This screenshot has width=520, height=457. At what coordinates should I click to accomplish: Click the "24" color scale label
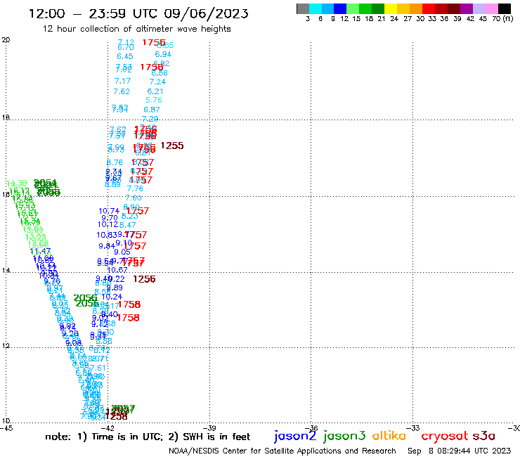click(394, 18)
